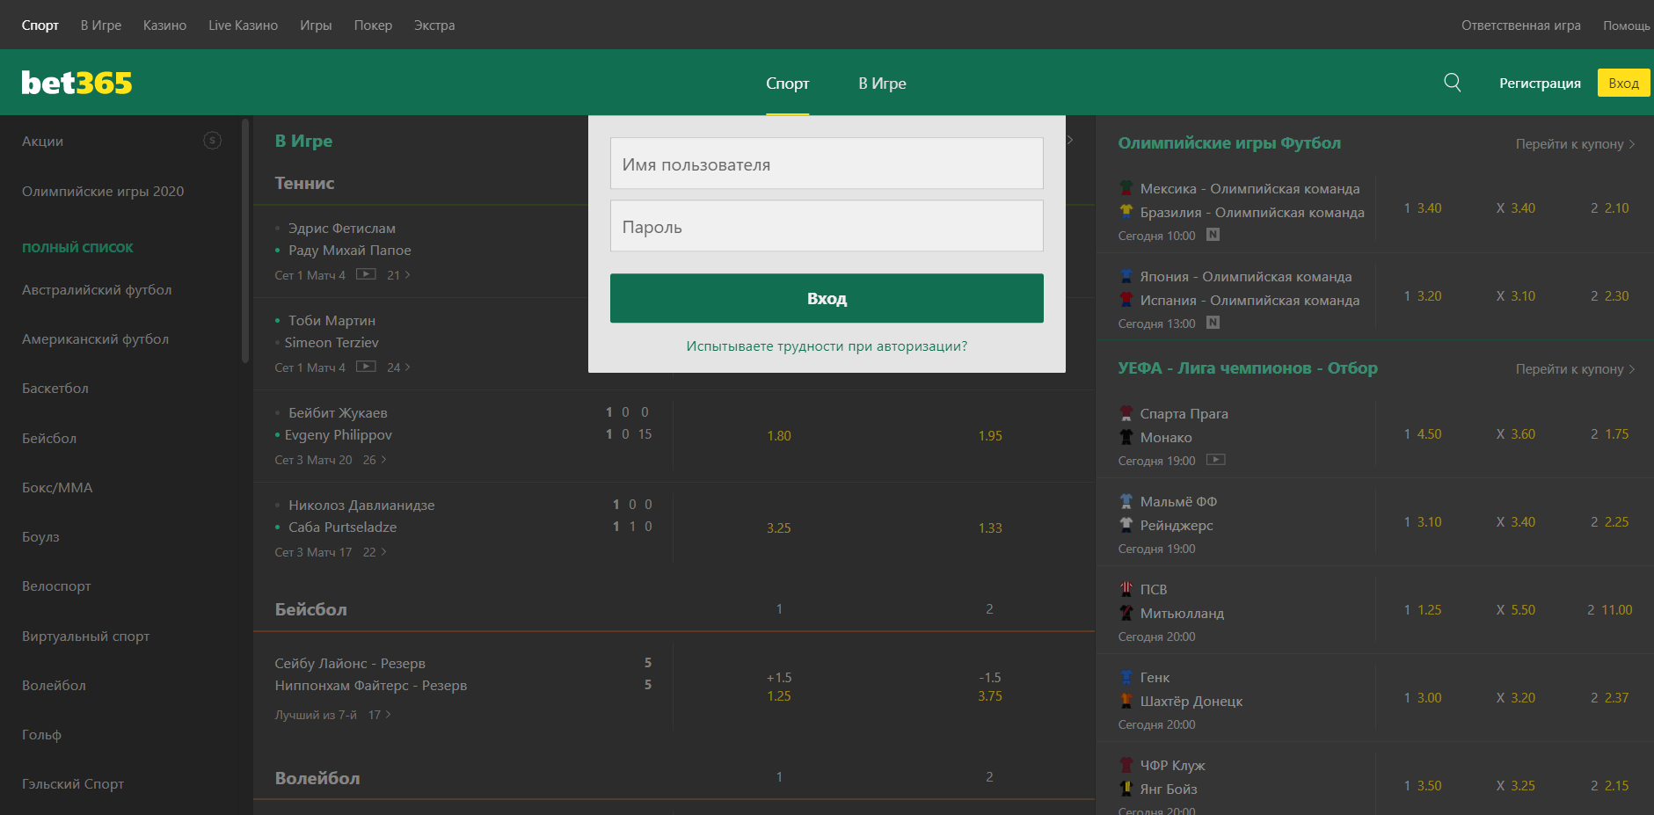Screen dimensions: 1654x815
Task: Open Перейти к купону for УЕФА Лига чемпионов
Action: pos(1574,369)
